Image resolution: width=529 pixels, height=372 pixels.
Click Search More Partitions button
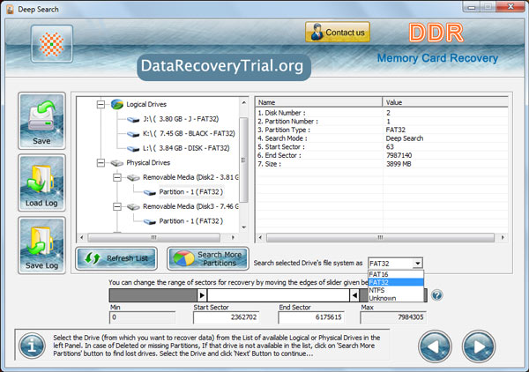point(208,258)
